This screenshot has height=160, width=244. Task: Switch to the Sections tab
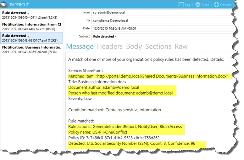tap(158, 46)
